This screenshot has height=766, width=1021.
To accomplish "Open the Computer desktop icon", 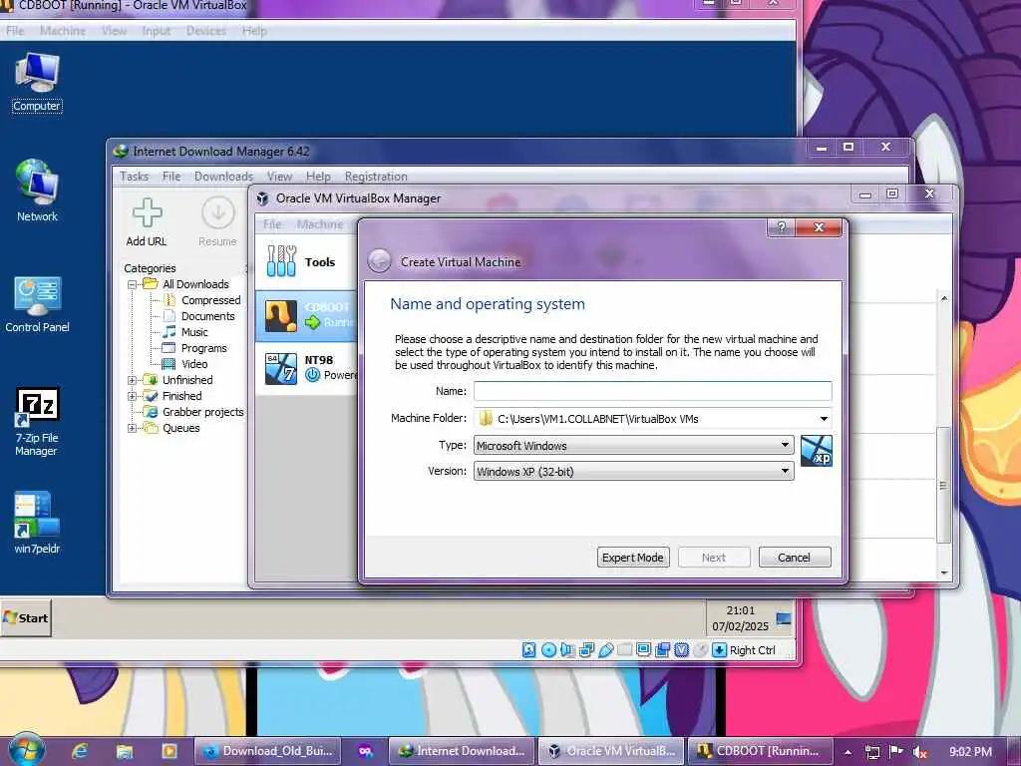I will click(x=37, y=83).
